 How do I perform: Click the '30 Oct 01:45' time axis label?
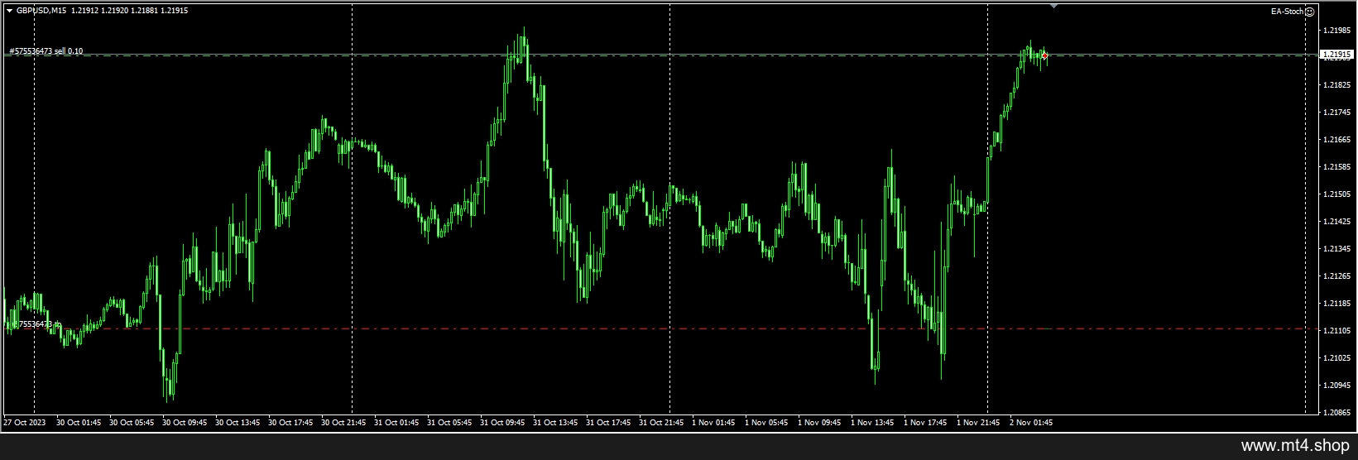79,423
